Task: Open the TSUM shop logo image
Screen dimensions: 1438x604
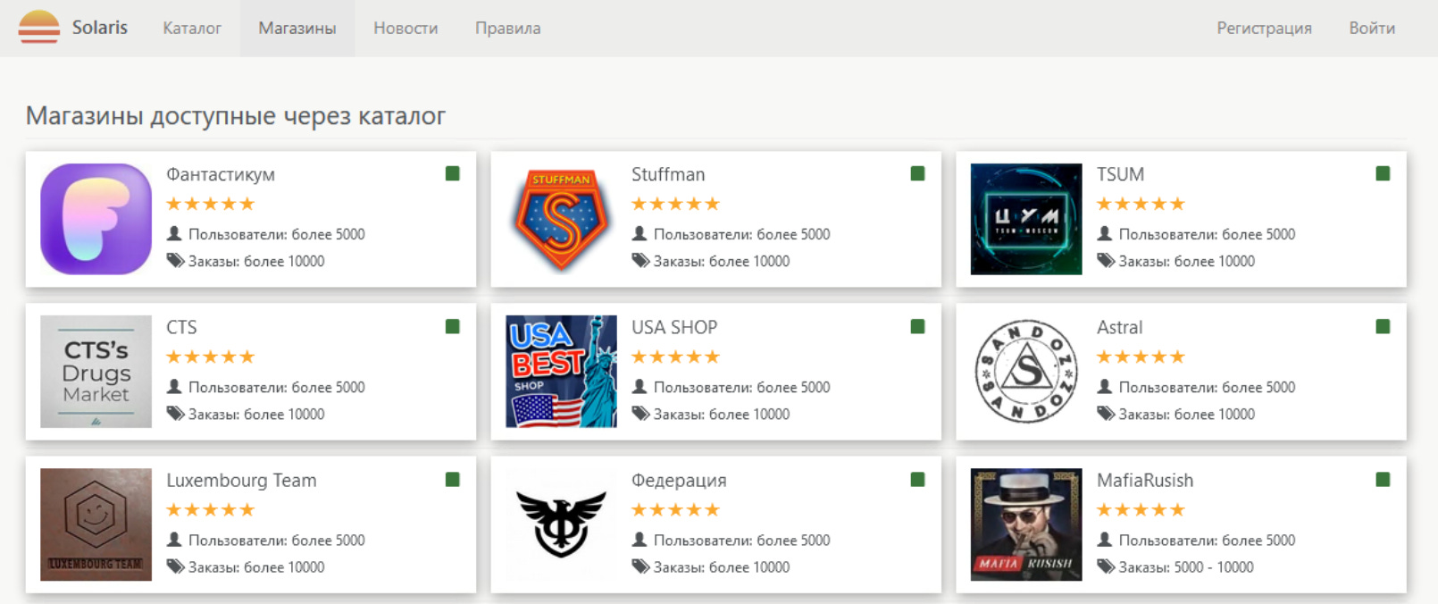Action: pos(1026,219)
